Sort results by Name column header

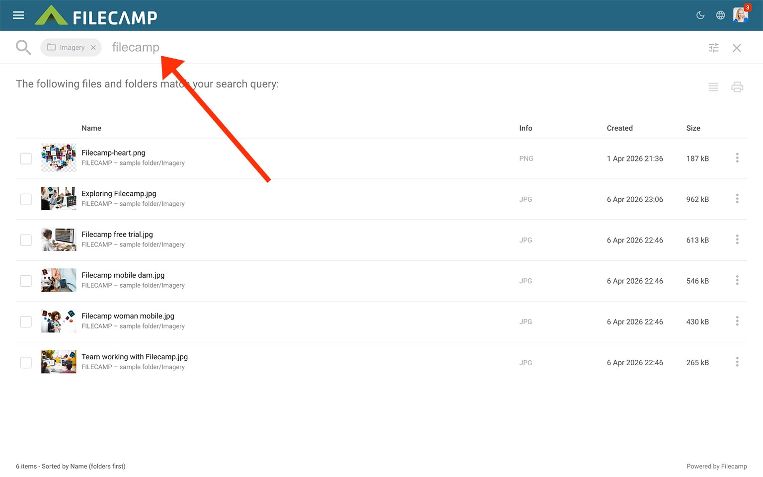[91, 128]
